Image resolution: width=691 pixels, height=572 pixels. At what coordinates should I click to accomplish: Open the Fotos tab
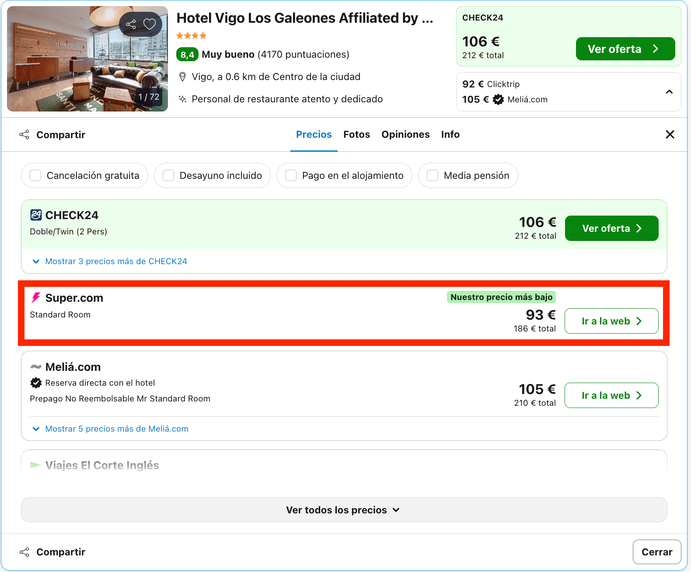point(357,134)
